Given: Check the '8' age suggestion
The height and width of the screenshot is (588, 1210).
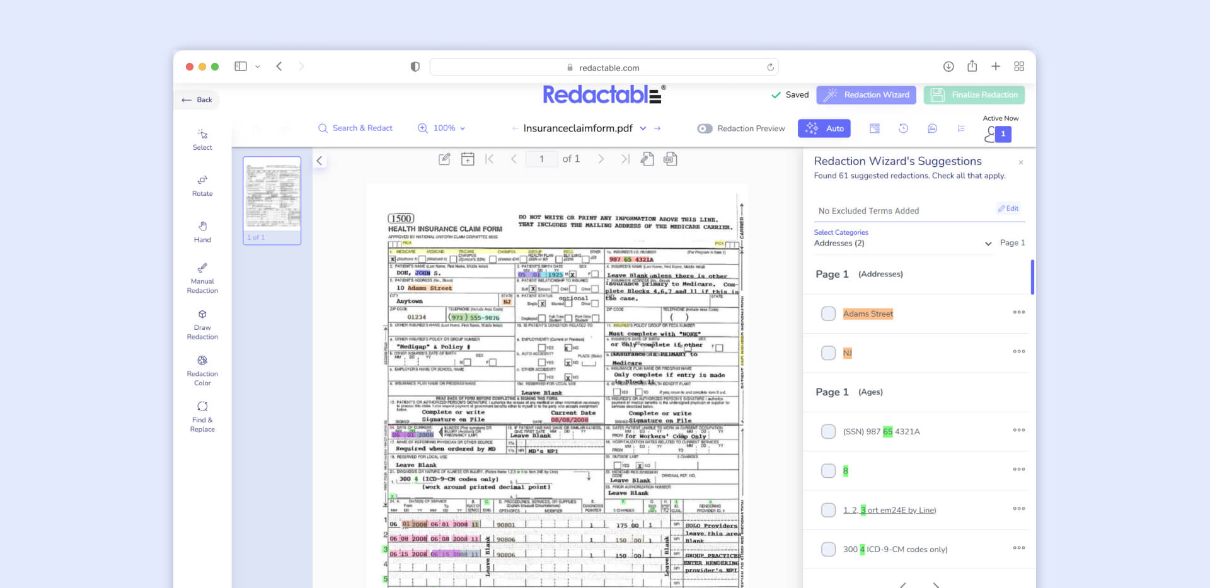Looking at the screenshot, I should pyautogui.click(x=829, y=471).
